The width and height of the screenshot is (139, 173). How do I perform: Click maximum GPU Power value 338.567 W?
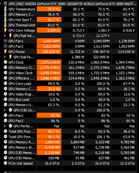pos(101,52)
